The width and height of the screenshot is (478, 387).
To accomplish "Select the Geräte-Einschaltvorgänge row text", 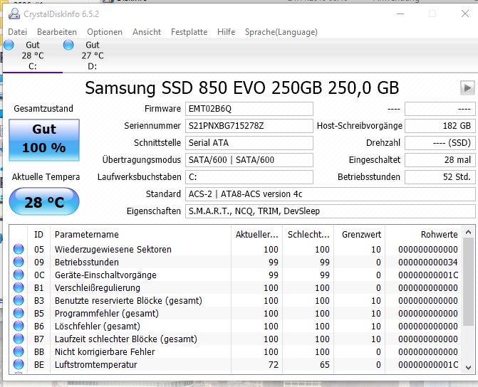I will click(x=105, y=275).
